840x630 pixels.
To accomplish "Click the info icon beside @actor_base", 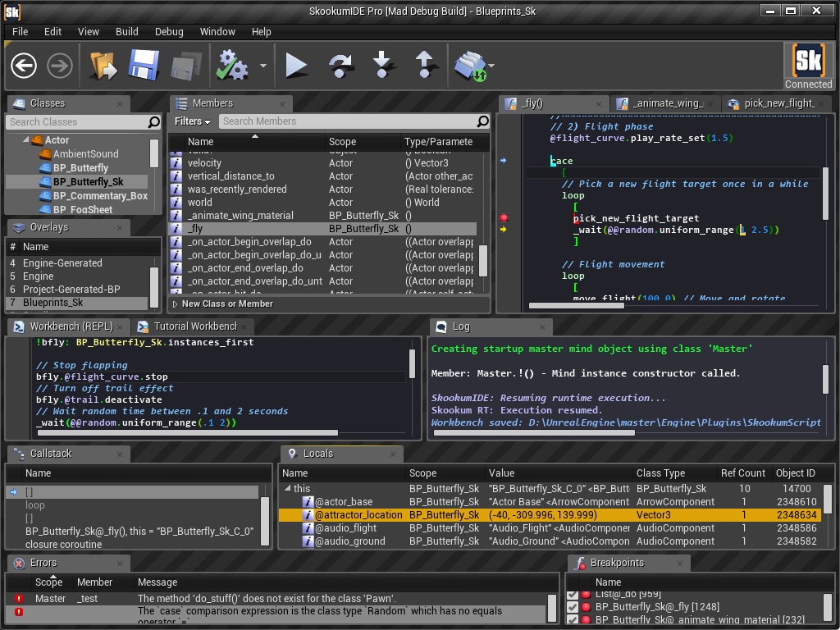I will click(x=308, y=502).
